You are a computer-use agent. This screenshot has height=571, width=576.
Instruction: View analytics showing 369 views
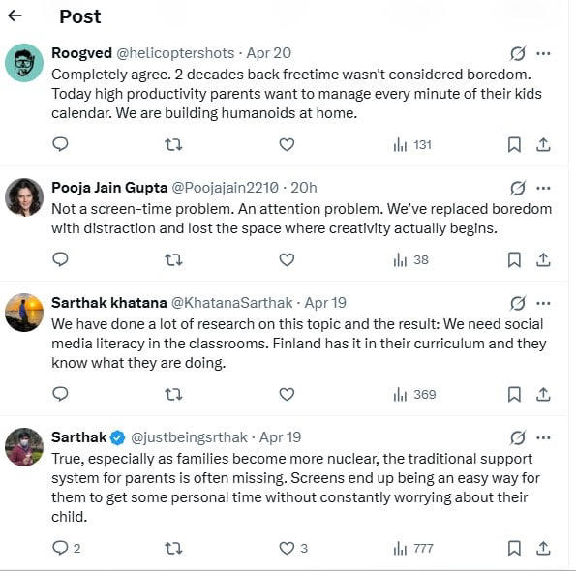[x=414, y=395]
